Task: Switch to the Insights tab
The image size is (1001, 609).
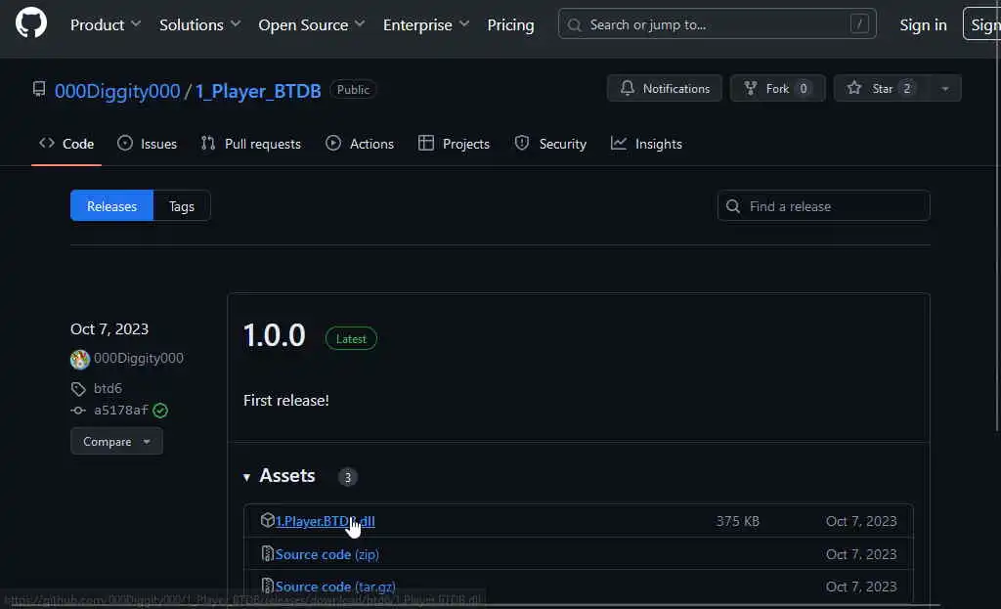Action: point(646,144)
